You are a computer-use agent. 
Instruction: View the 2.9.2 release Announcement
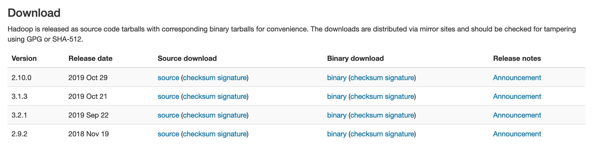(x=517, y=134)
